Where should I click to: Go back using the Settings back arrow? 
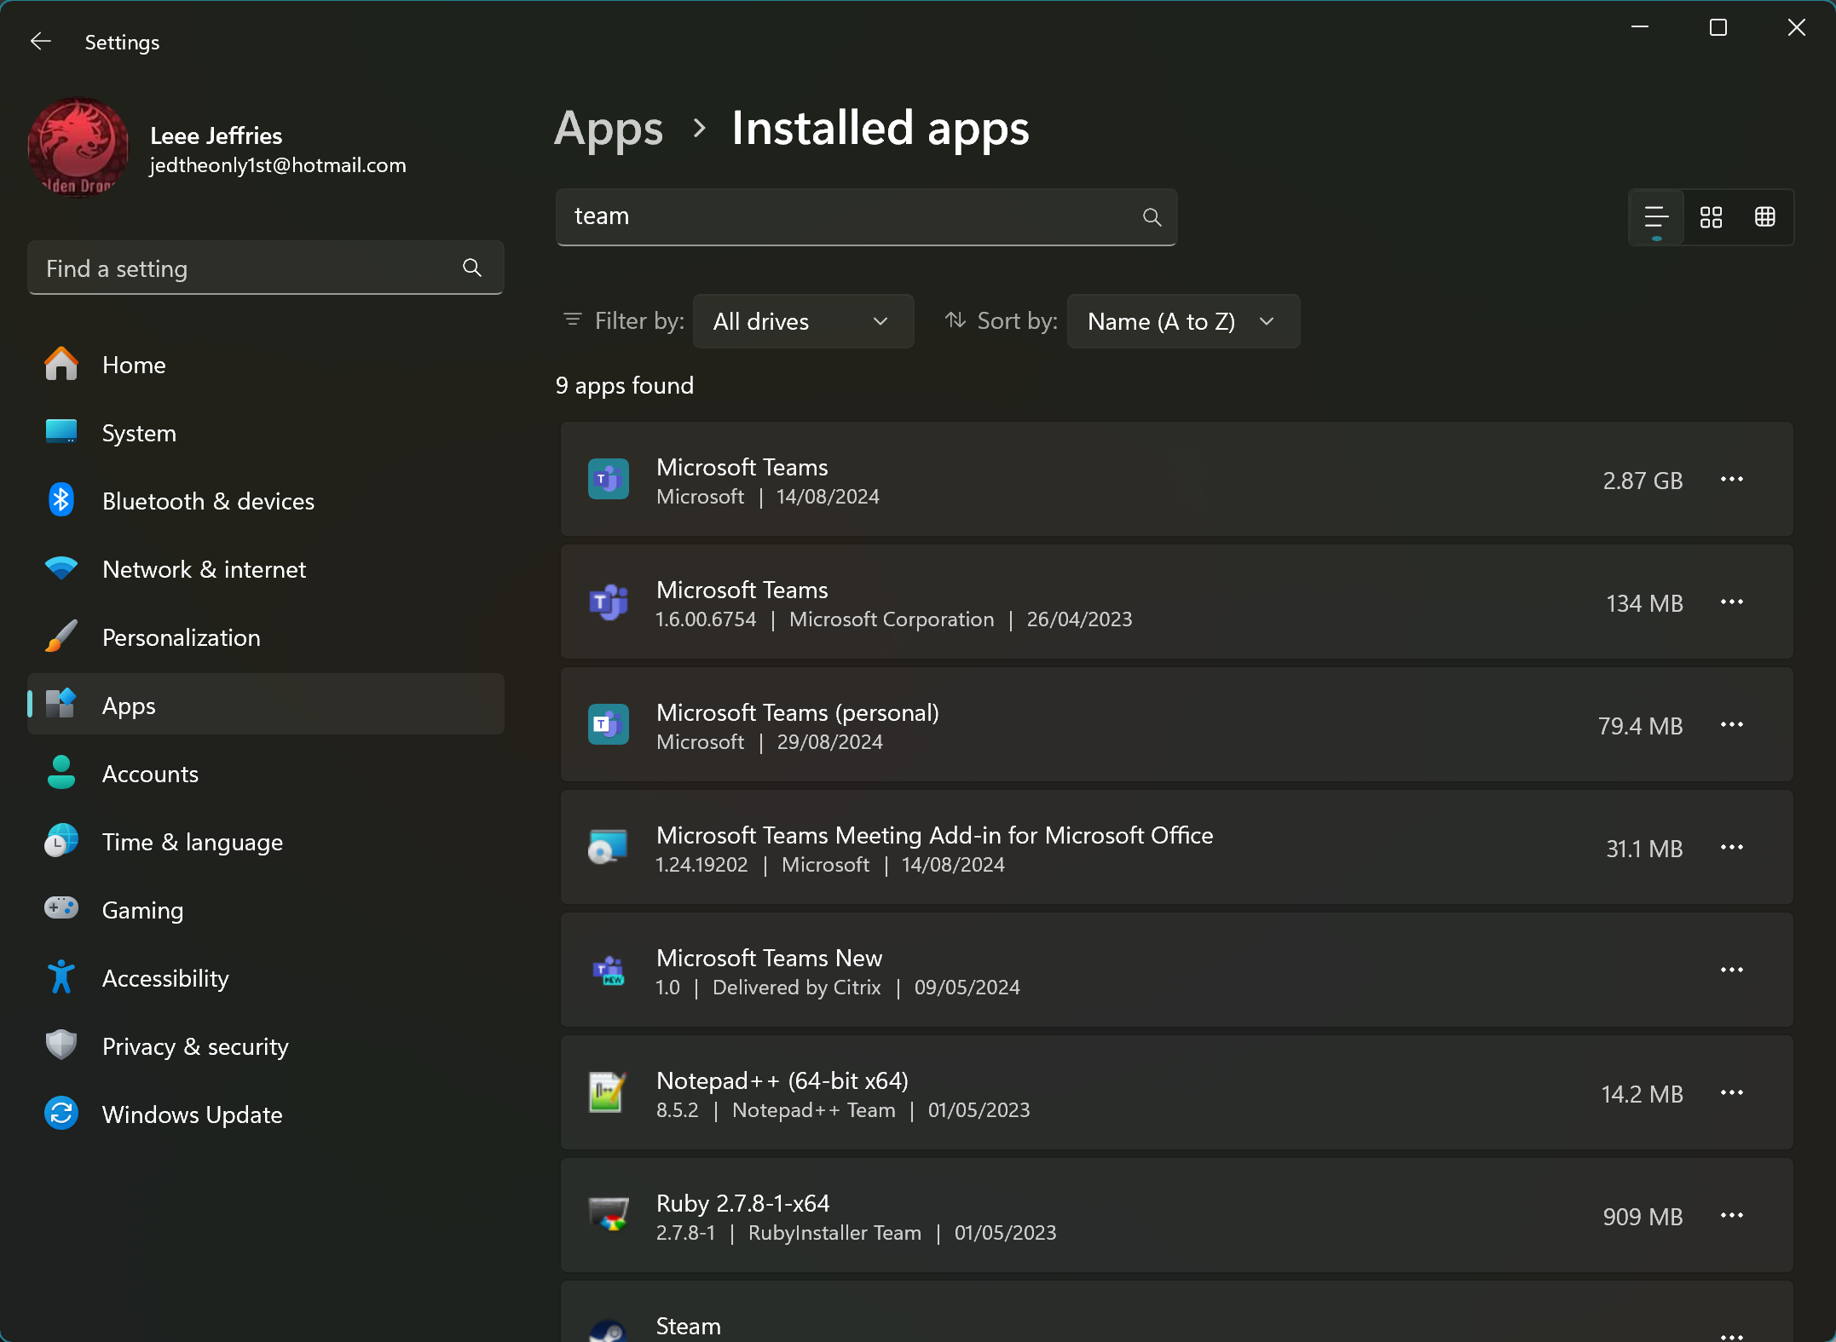pyautogui.click(x=41, y=42)
